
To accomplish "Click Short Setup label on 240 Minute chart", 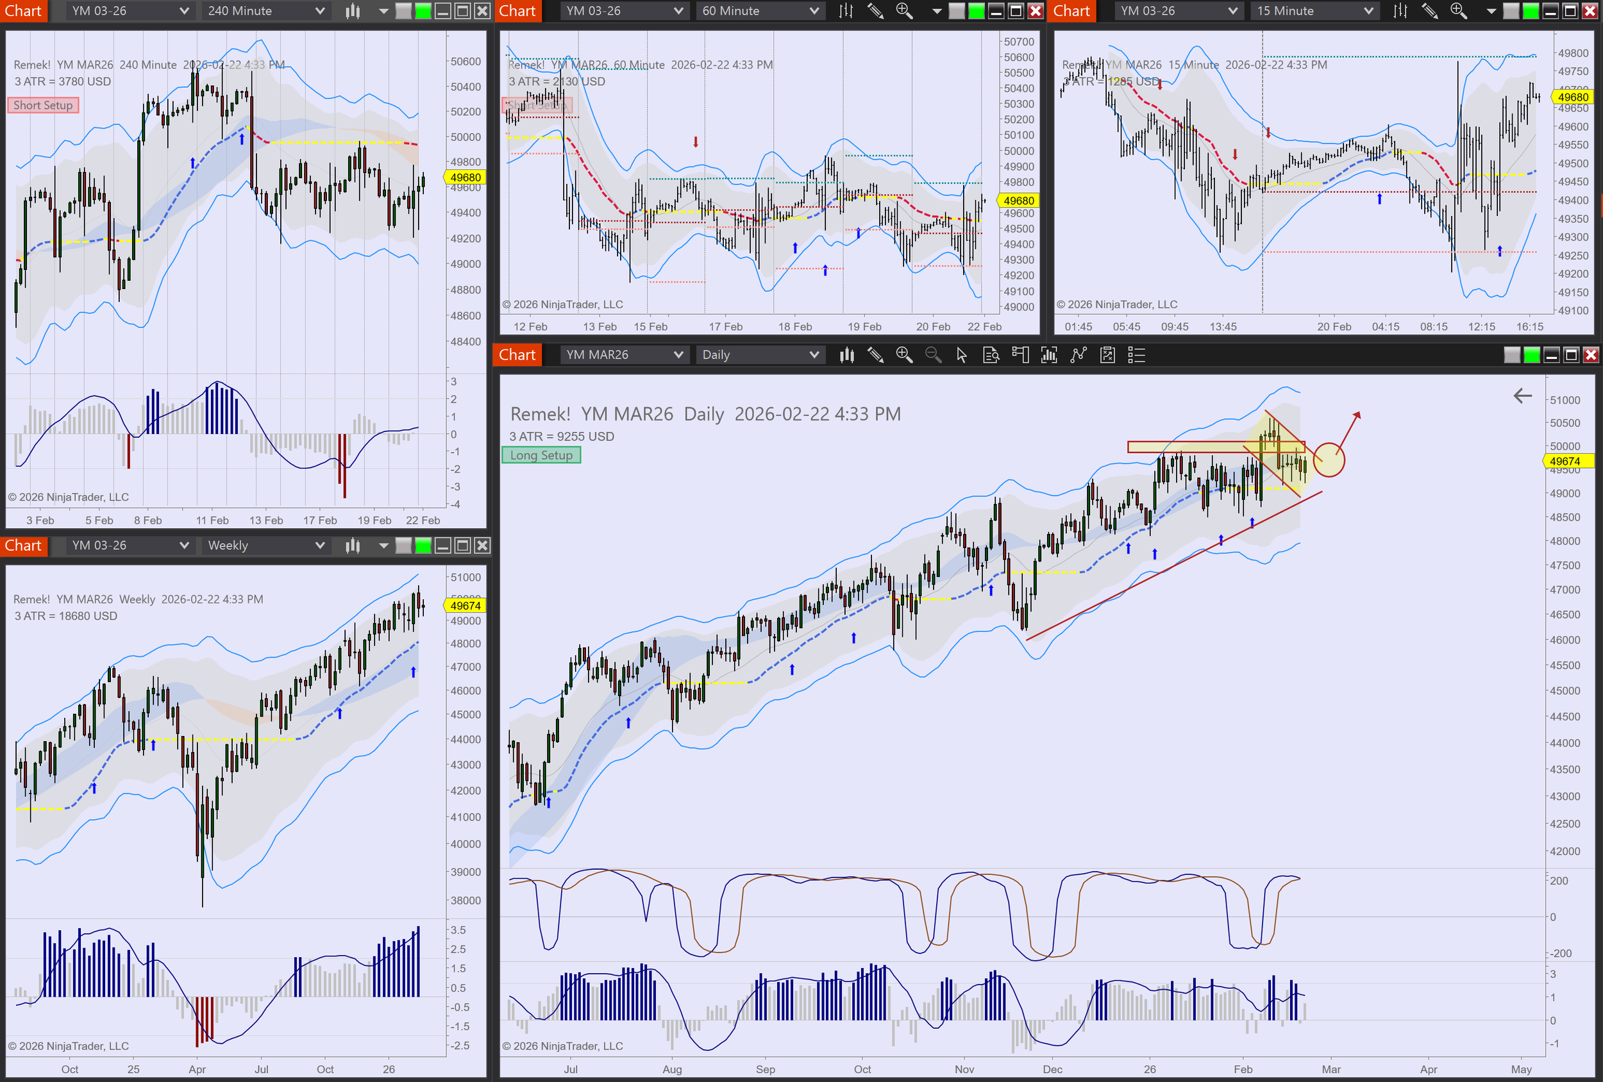I will click(43, 105).
